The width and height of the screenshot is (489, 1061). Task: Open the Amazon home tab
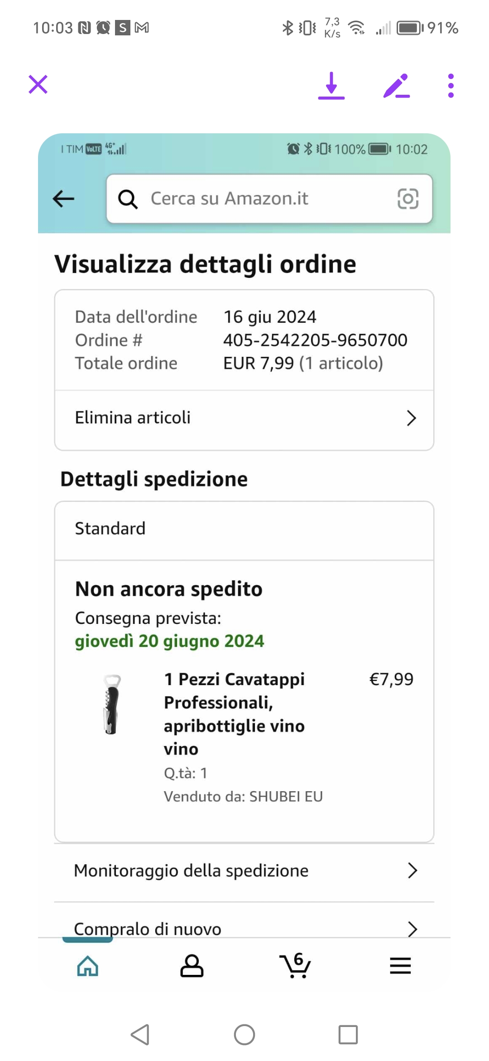point(88,966)
